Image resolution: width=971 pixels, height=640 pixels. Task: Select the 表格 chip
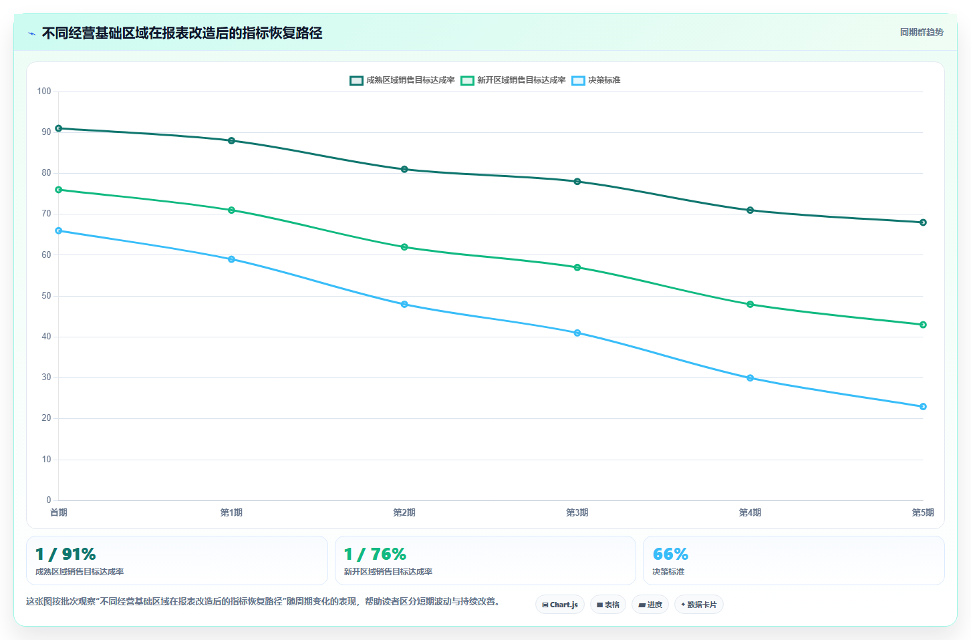tap(608, 605)
